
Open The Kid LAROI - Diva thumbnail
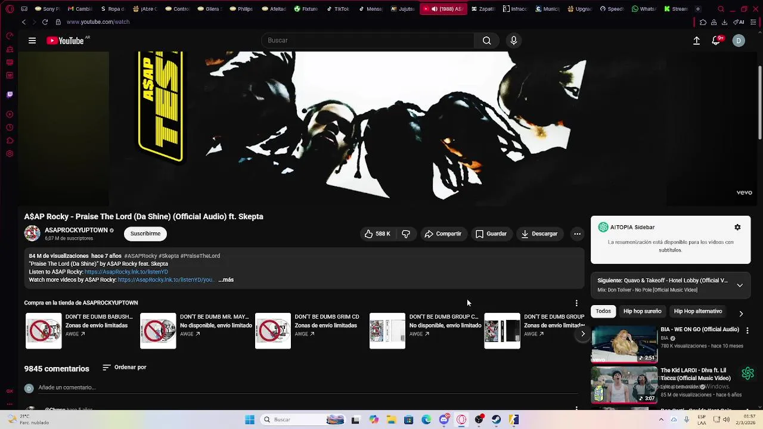pos(624,385)
